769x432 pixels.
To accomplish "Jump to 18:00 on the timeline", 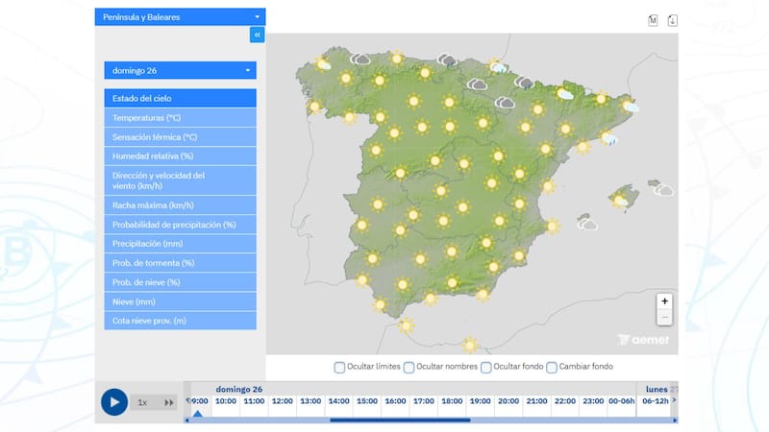I will pos(452,401).
